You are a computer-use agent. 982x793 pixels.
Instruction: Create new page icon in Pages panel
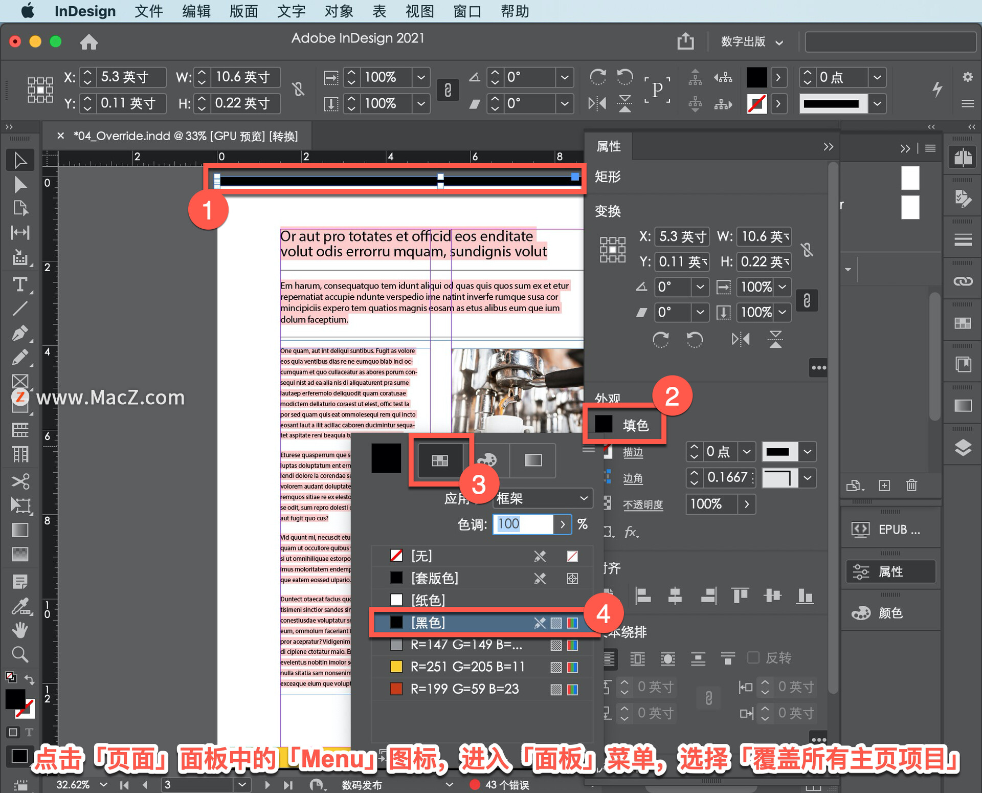[x=884, y=485]
